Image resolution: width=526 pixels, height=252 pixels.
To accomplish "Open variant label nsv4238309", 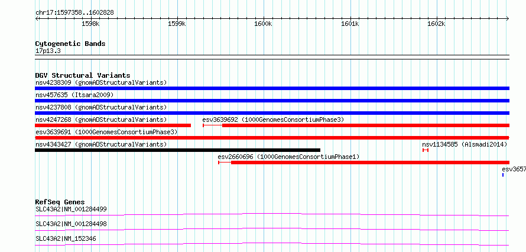I will (101, 82).
